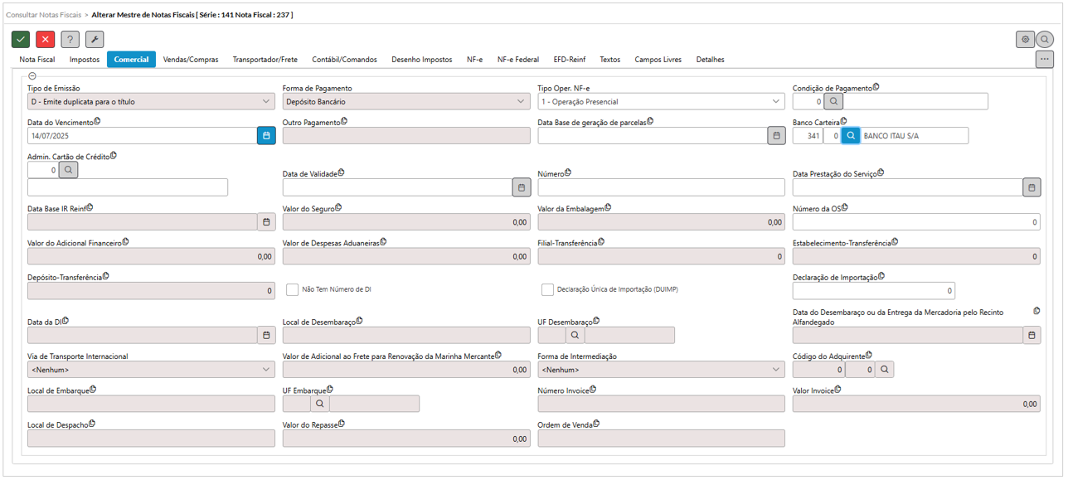This screenshot has width=1068, height=480.
Task: Open the Tipo Oper. NF-e dropdown
Action: click(662, 101)
